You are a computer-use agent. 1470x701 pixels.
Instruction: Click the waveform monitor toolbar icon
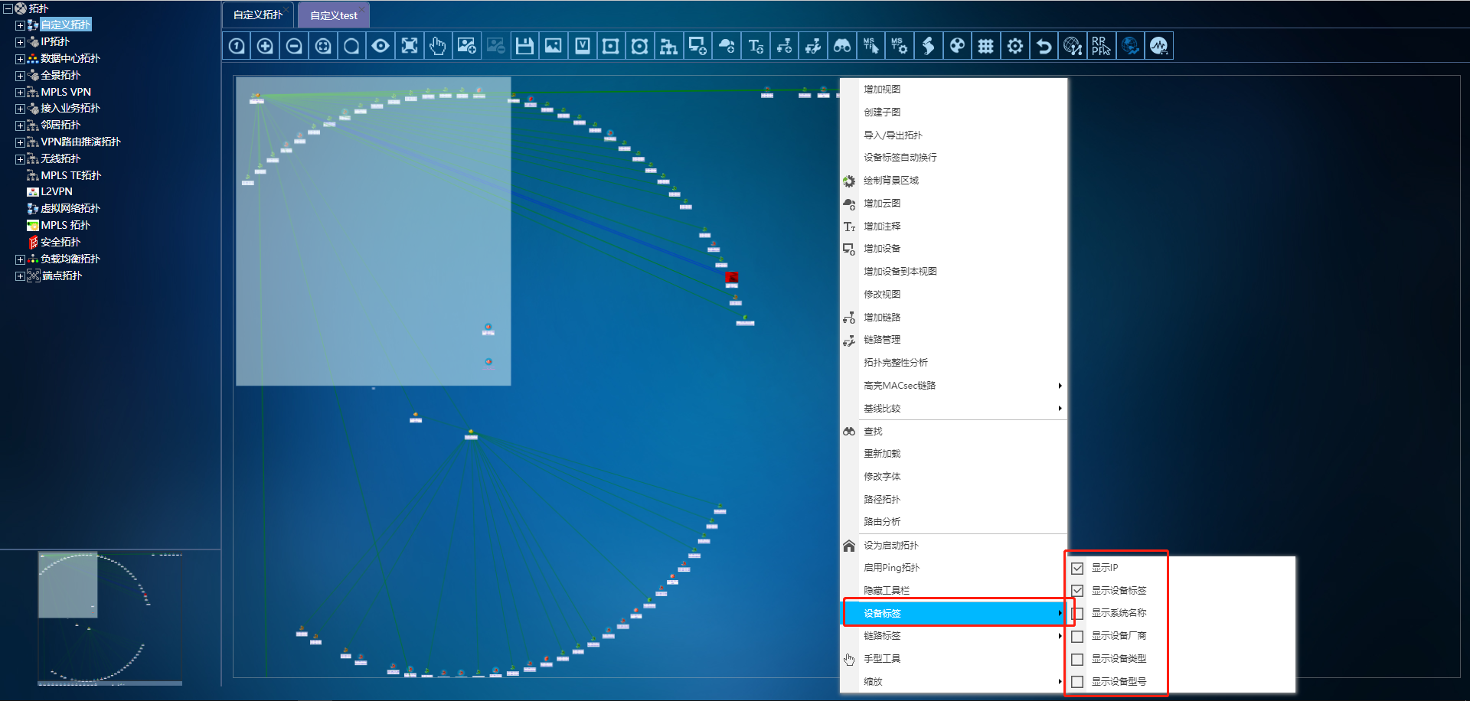click(x=1159, y=46)
